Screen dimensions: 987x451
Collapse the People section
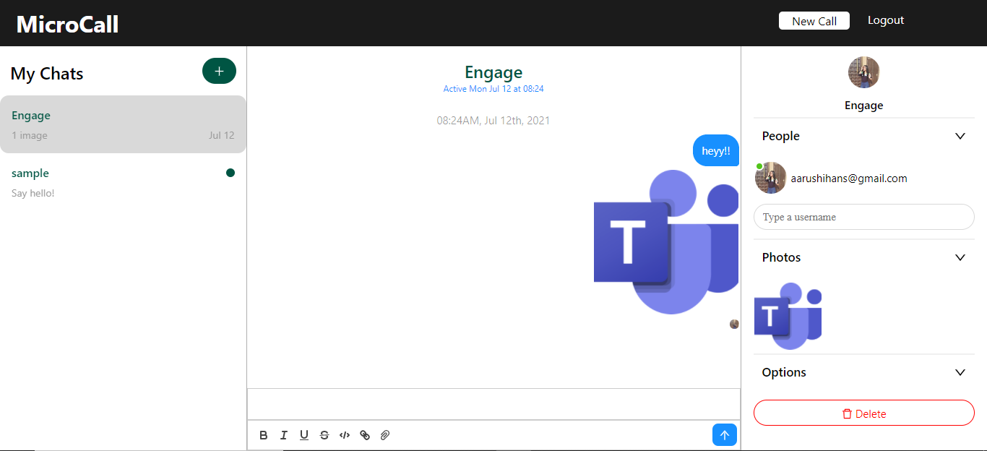click(960, 136)
